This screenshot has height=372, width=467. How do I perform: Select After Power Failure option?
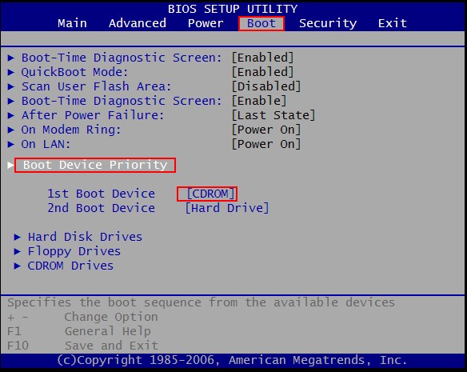point(93,115)
